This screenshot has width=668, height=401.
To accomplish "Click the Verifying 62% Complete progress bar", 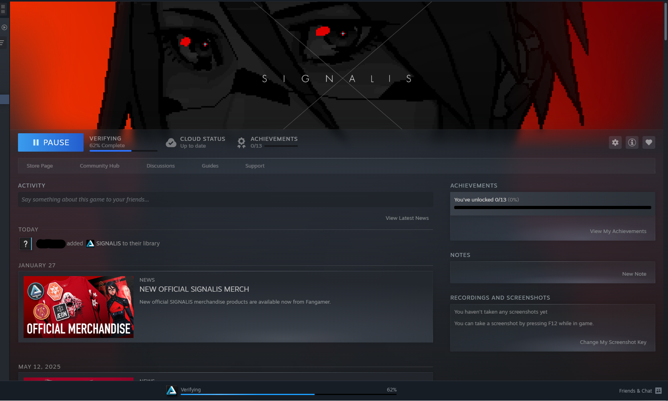I will [124, 151].
